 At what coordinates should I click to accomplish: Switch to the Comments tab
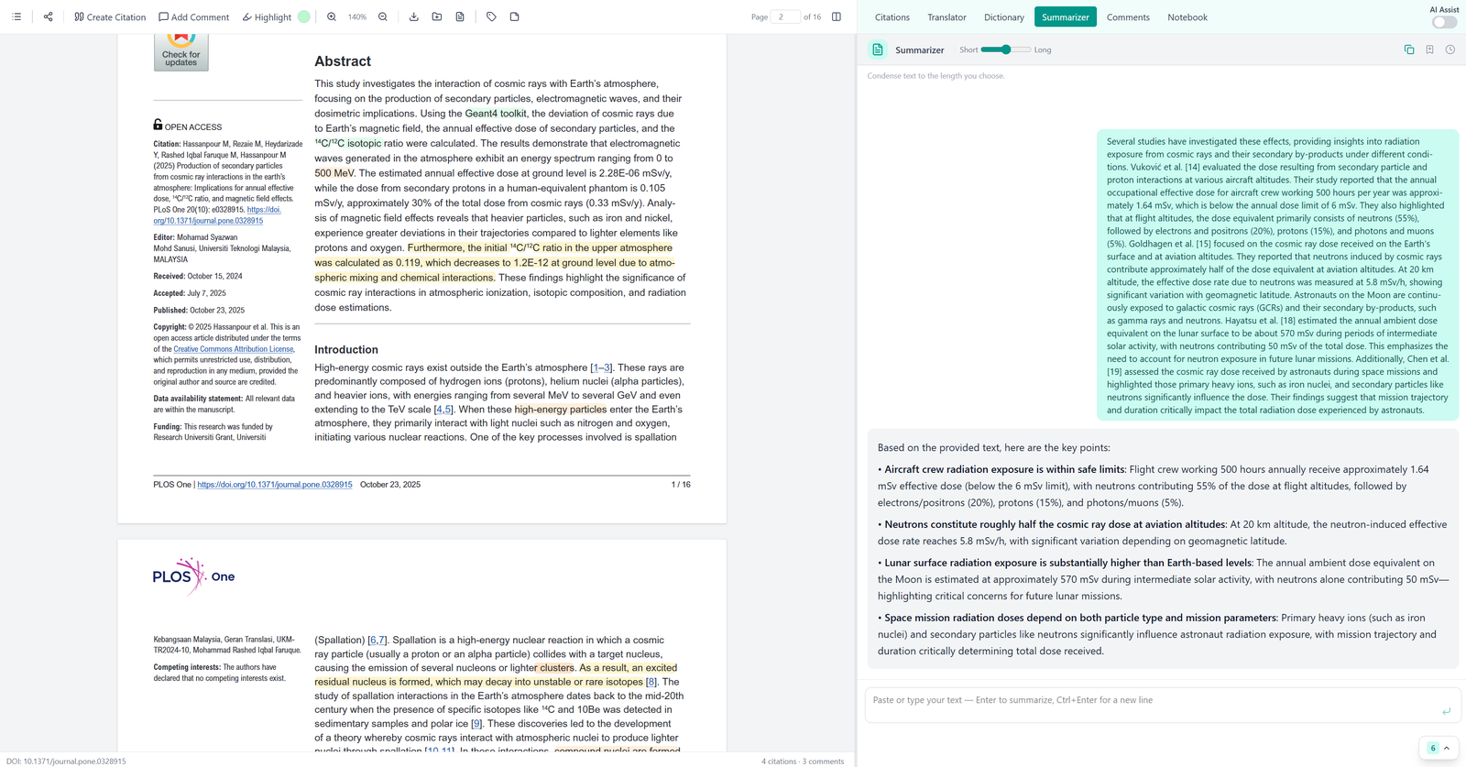[1128, 16]
